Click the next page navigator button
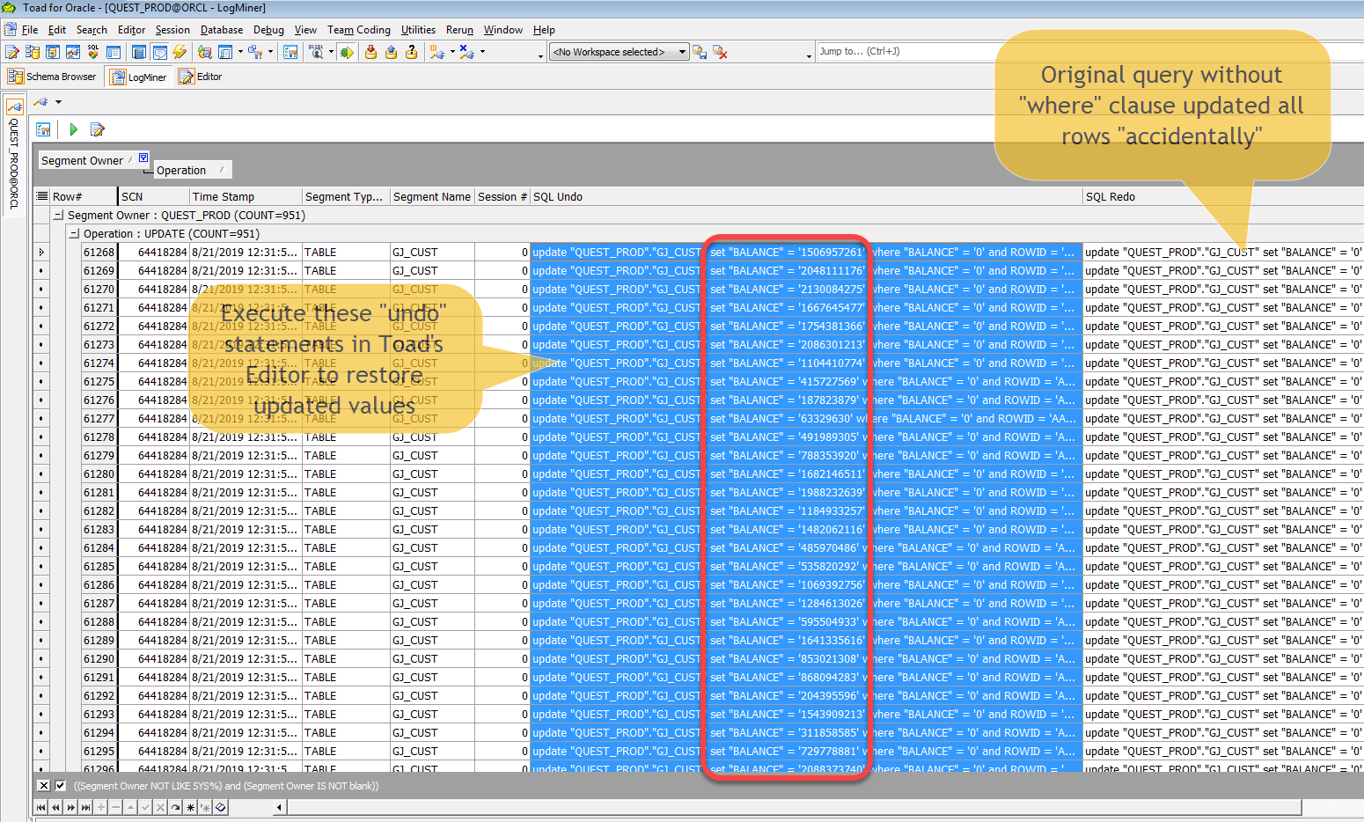The image size is (1364, 822). pos(70,807)
